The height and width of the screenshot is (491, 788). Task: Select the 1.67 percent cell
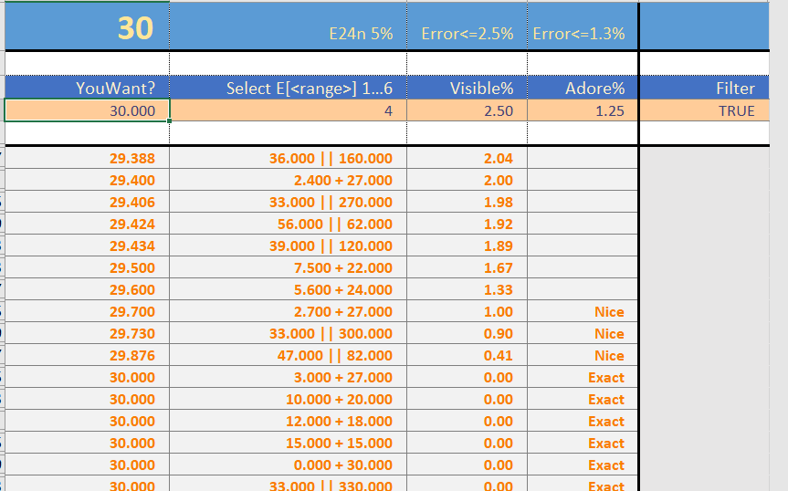[467, 267]
